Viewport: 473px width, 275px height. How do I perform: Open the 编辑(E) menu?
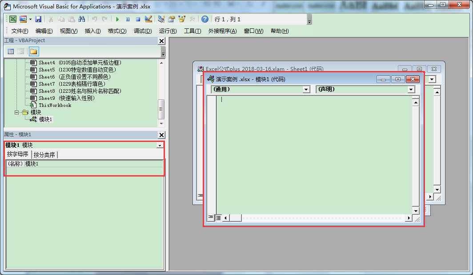coord(44,31)
